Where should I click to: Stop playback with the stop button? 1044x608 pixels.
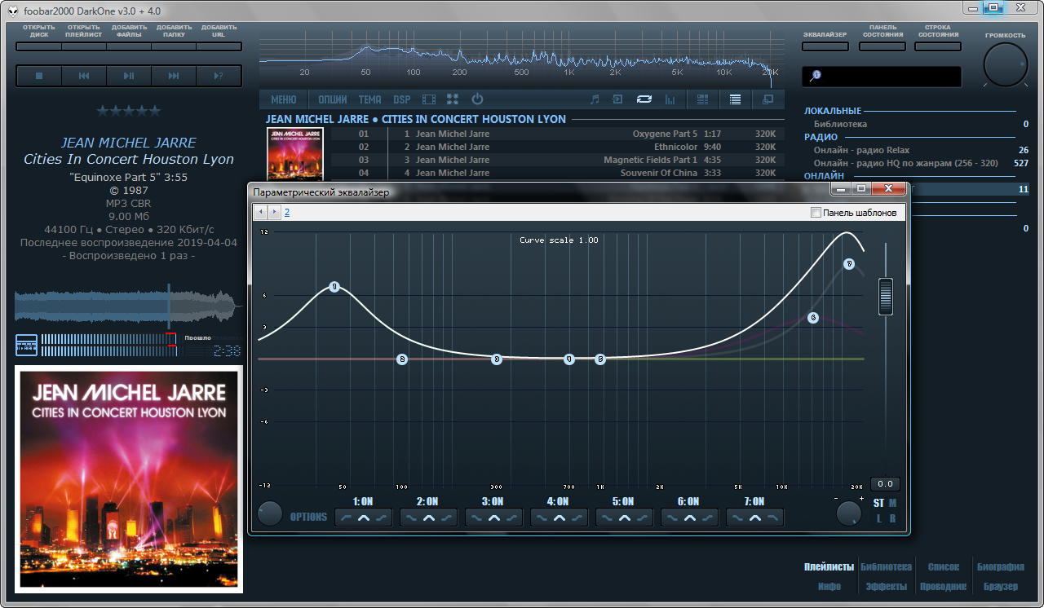tap(38, 76)
